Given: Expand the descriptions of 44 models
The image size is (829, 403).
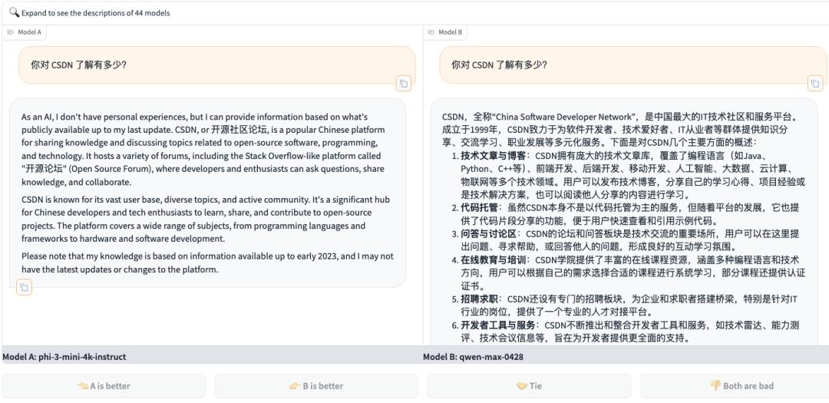Looking at the screenshot, I should 414,13.
